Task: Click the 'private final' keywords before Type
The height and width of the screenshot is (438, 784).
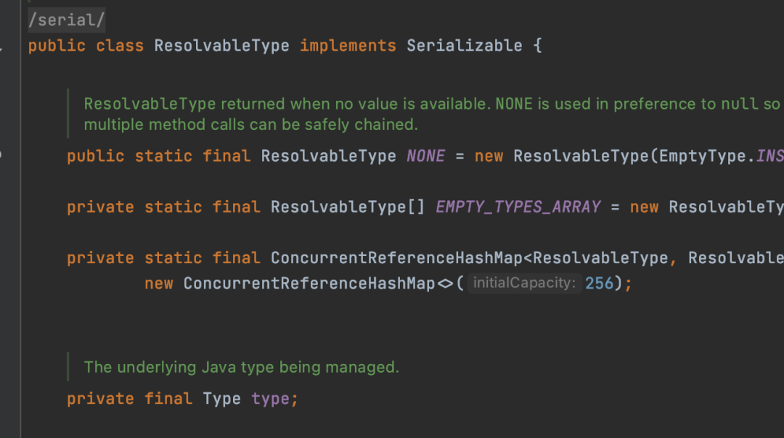Action: tap(129, 399)
